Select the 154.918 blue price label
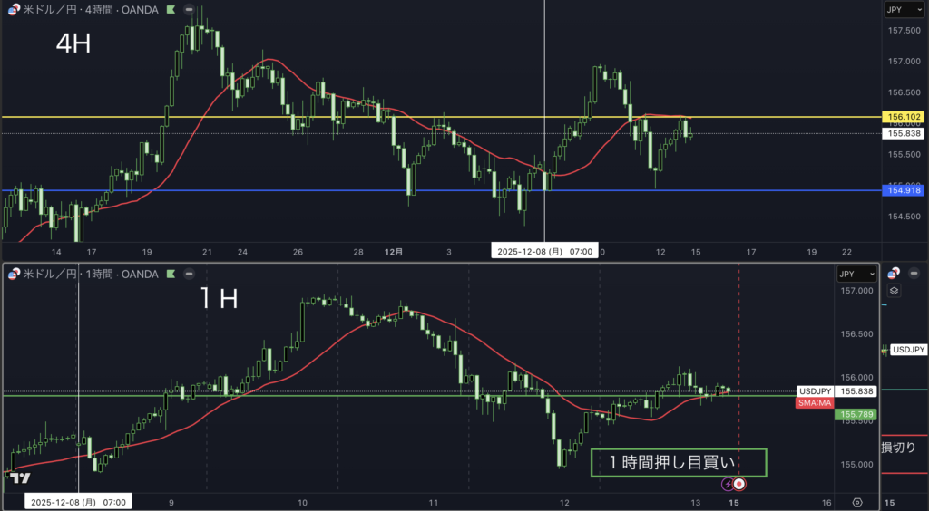The height and width of the screenshot is (511, 929). [x=903, y=190]
